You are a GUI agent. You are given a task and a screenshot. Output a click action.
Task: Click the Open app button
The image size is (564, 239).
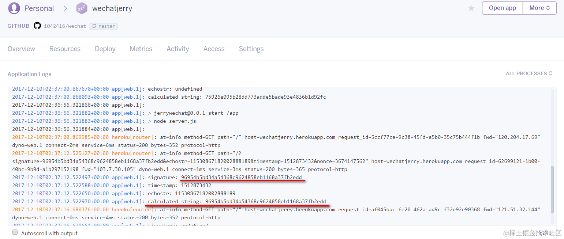tap(502, 8)
